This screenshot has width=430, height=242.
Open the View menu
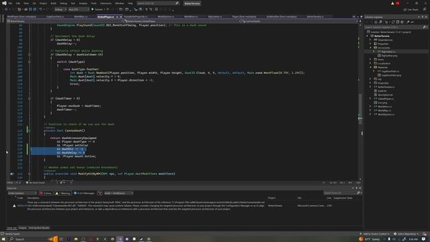26,3
